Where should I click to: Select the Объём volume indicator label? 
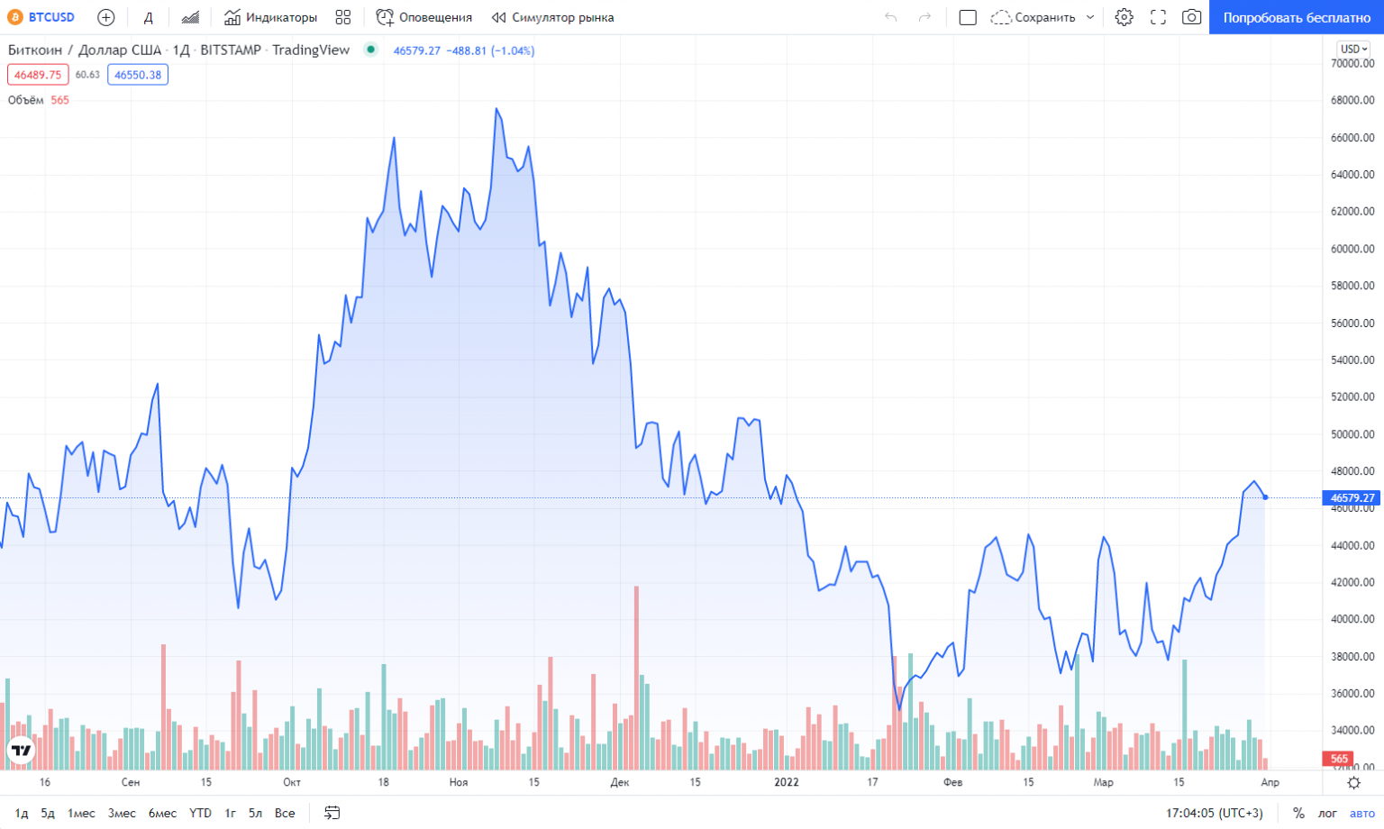point(26,100)
